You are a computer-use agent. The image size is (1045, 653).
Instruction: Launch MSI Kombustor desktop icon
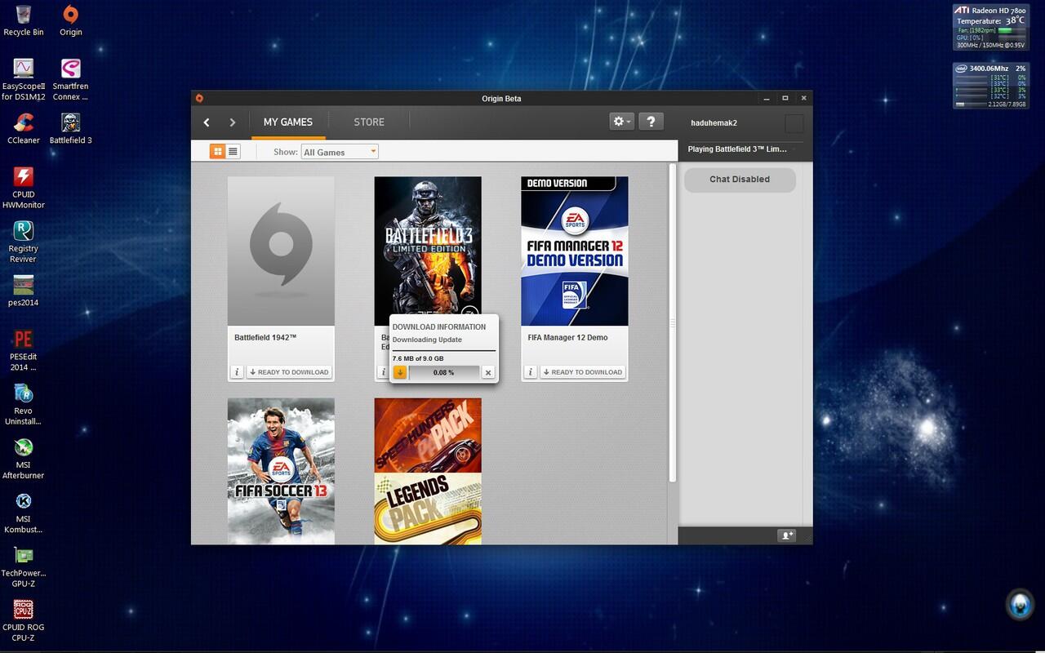pos(24,513)
